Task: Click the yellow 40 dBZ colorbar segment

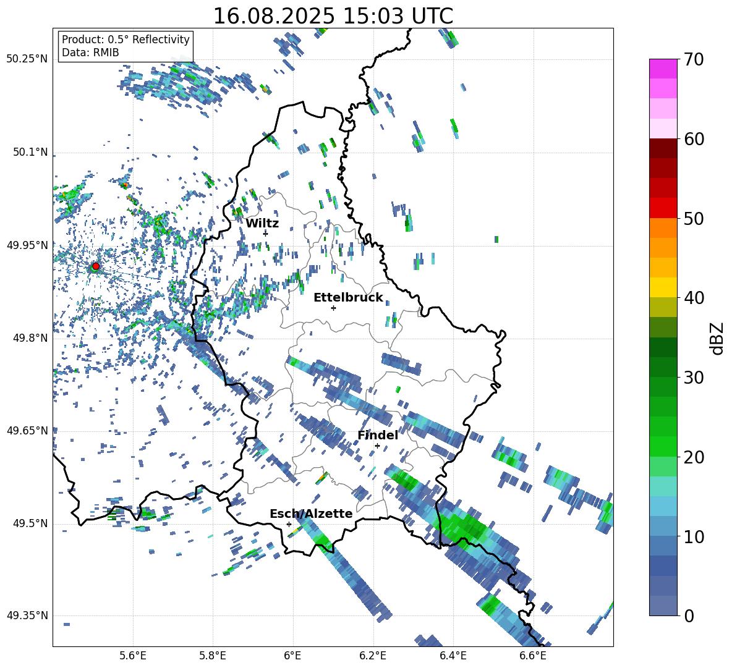Action: (663, 287)
